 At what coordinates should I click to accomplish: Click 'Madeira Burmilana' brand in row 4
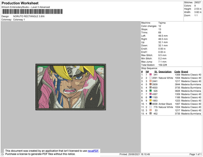pyautogui.click(x=191, y=84)
